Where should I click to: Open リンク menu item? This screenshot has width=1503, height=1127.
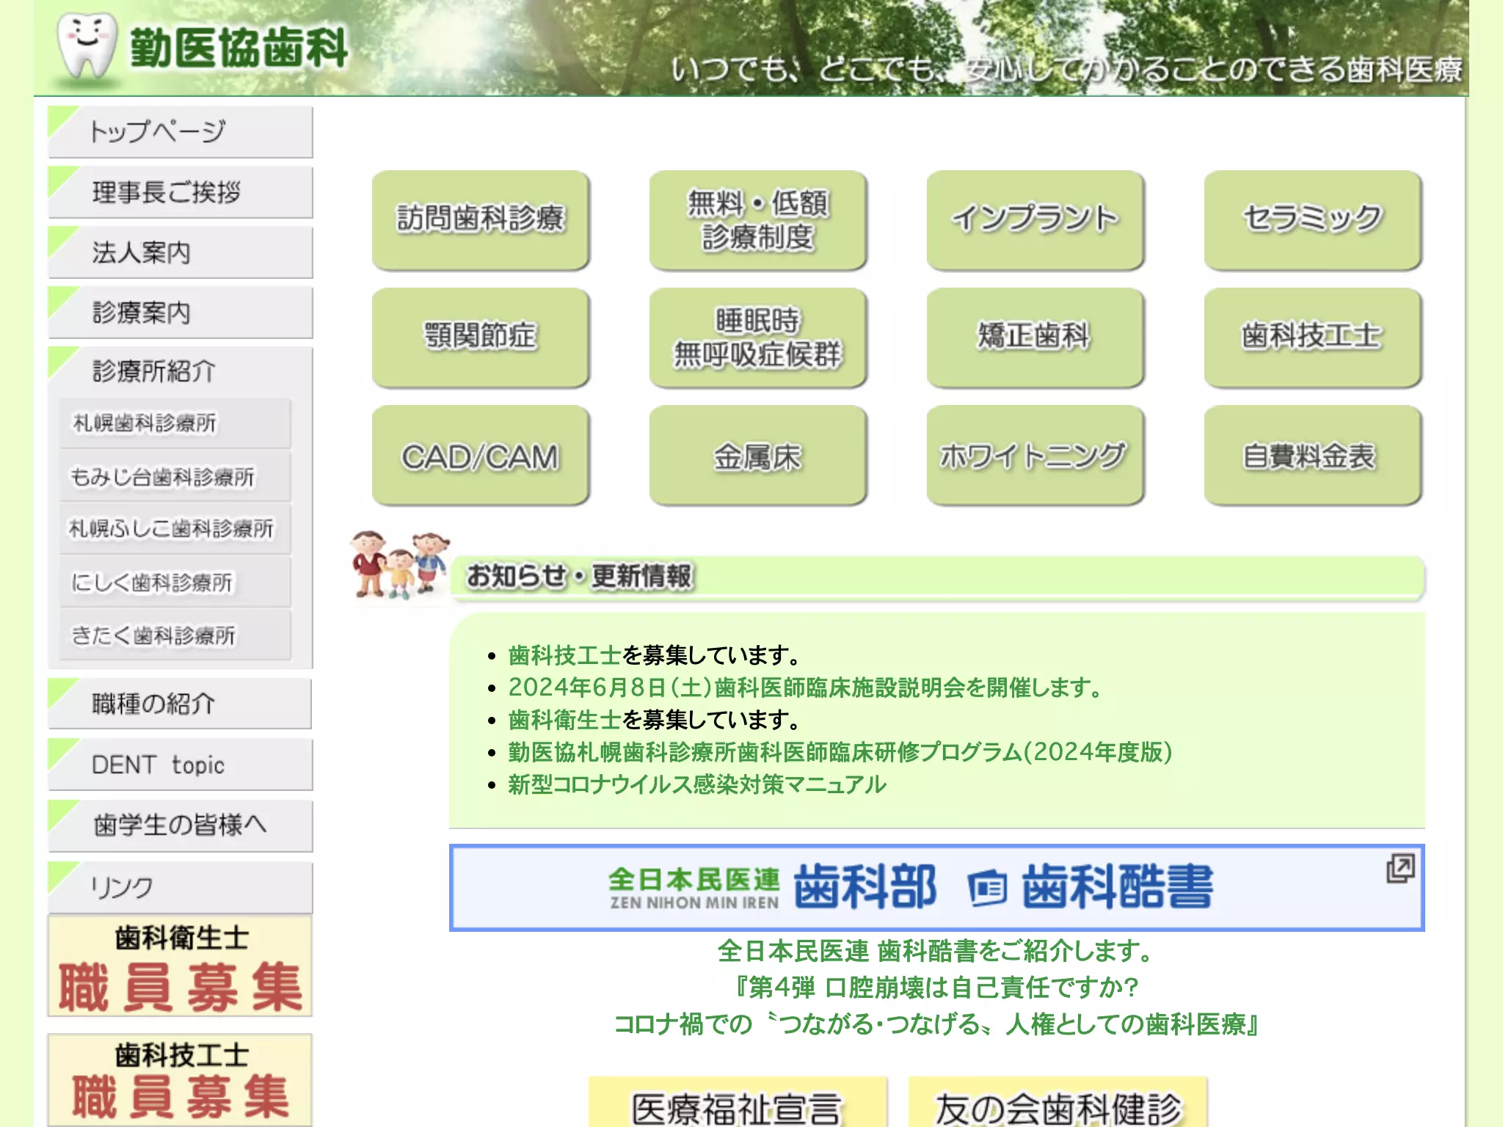click(181, 887)
